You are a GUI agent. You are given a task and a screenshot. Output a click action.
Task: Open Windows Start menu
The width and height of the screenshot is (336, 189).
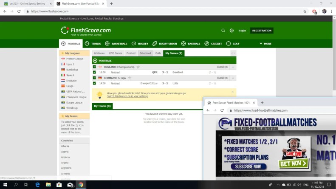coord(5,184)
